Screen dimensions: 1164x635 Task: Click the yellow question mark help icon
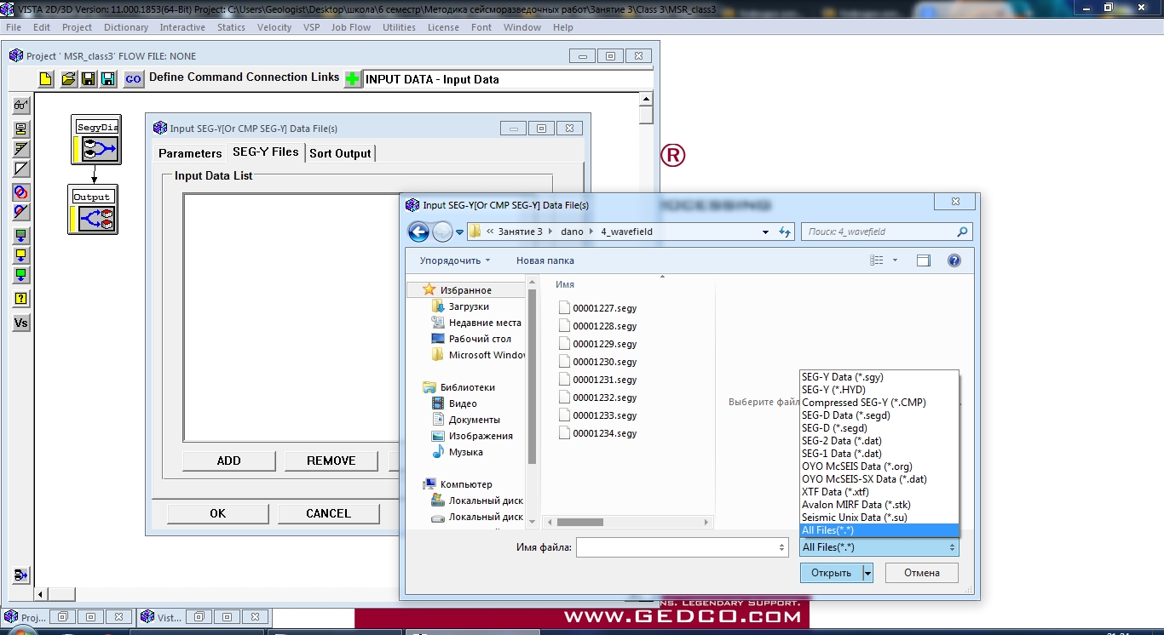pyautogui.click(x=21, y=299)
